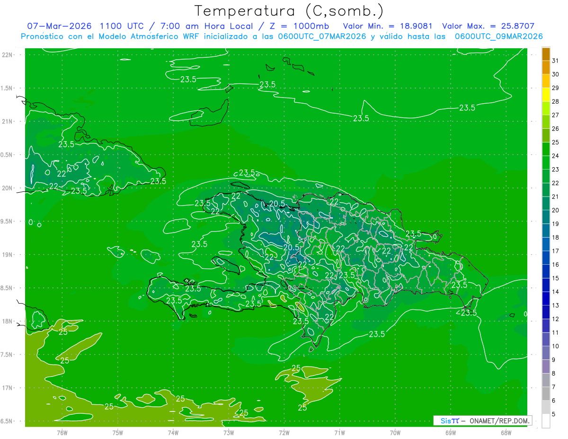Click the white swatch below colorbar label 5
Screen dimensions: 568x439
coord(546,421)
